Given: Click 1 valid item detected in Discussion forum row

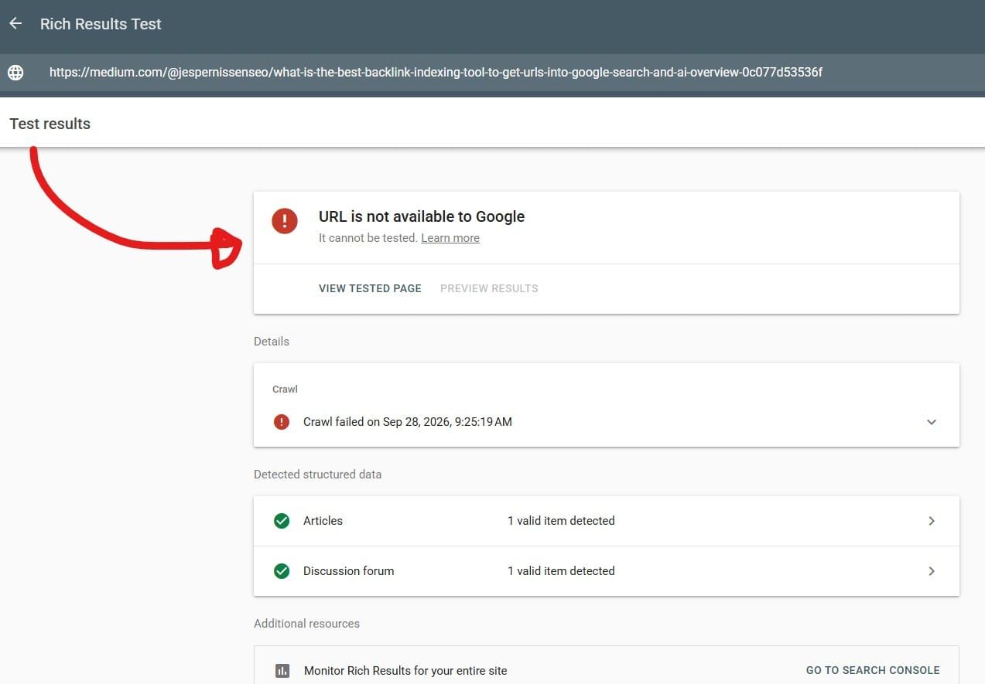Looking at the screenshot, I should pos(561,571).
